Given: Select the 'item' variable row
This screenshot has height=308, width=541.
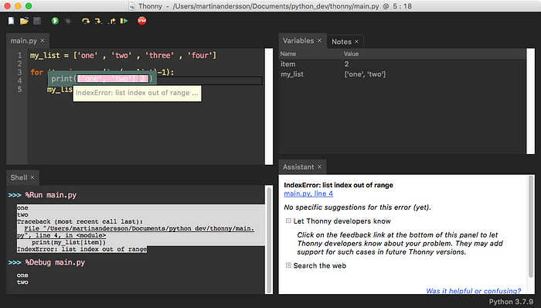Looking at the screenshot, I should click(x=403, y=64).
